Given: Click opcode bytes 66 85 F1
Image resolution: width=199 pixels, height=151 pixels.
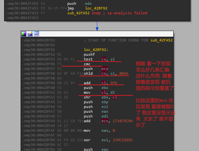Looking at the screenshot, I should click(66, 59).
